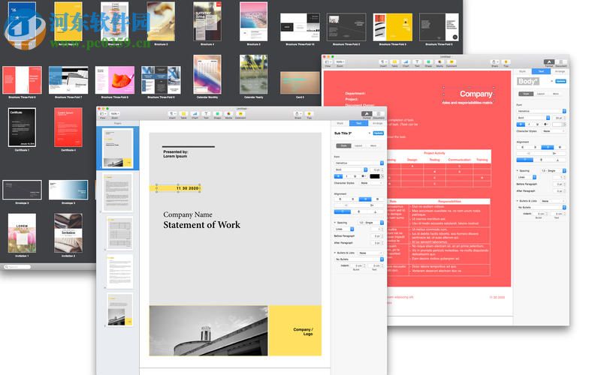The image size is (601, 375).
Task: Click Insert icon in red Company window toolbar
Action: pyautogui.click(x=384, y=61)
